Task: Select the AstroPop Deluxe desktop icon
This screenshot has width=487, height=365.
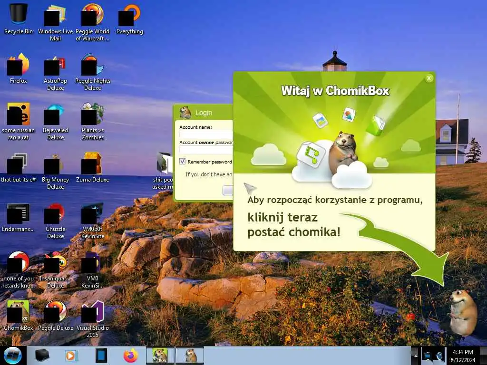Action: click(55, 71)
